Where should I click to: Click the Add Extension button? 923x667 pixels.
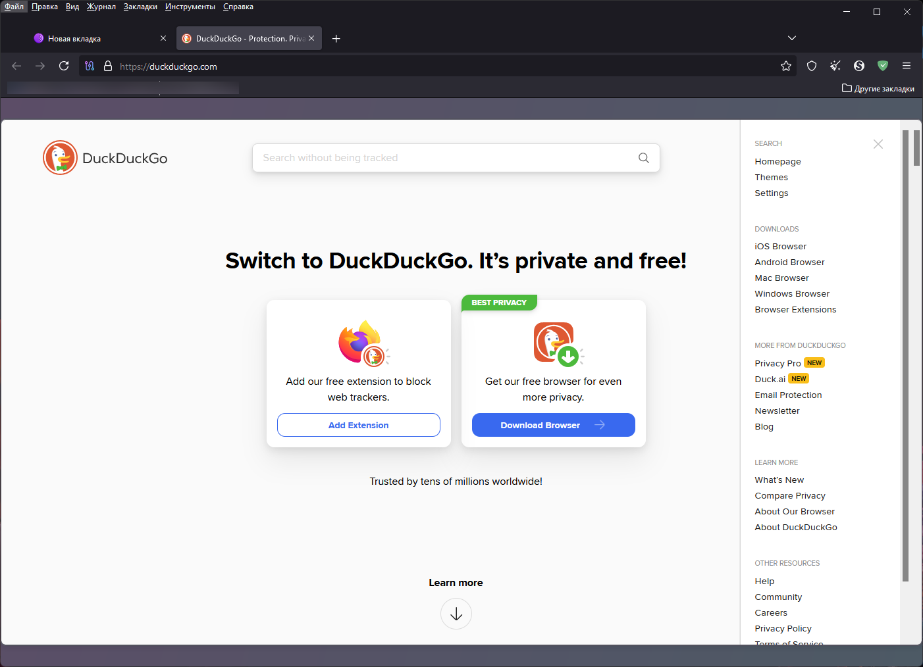pyautogui.click(x=359, y=425)
